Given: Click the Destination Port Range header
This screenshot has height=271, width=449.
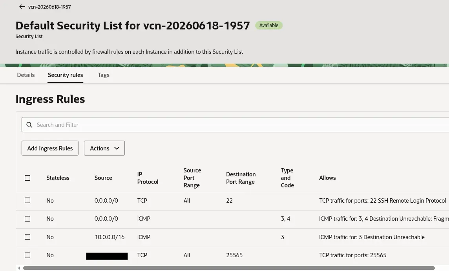Looking at the screenshot, I should tap(241, 178).
